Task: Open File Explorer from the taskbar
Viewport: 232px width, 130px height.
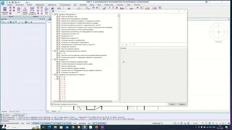Action: pos(55,127)
